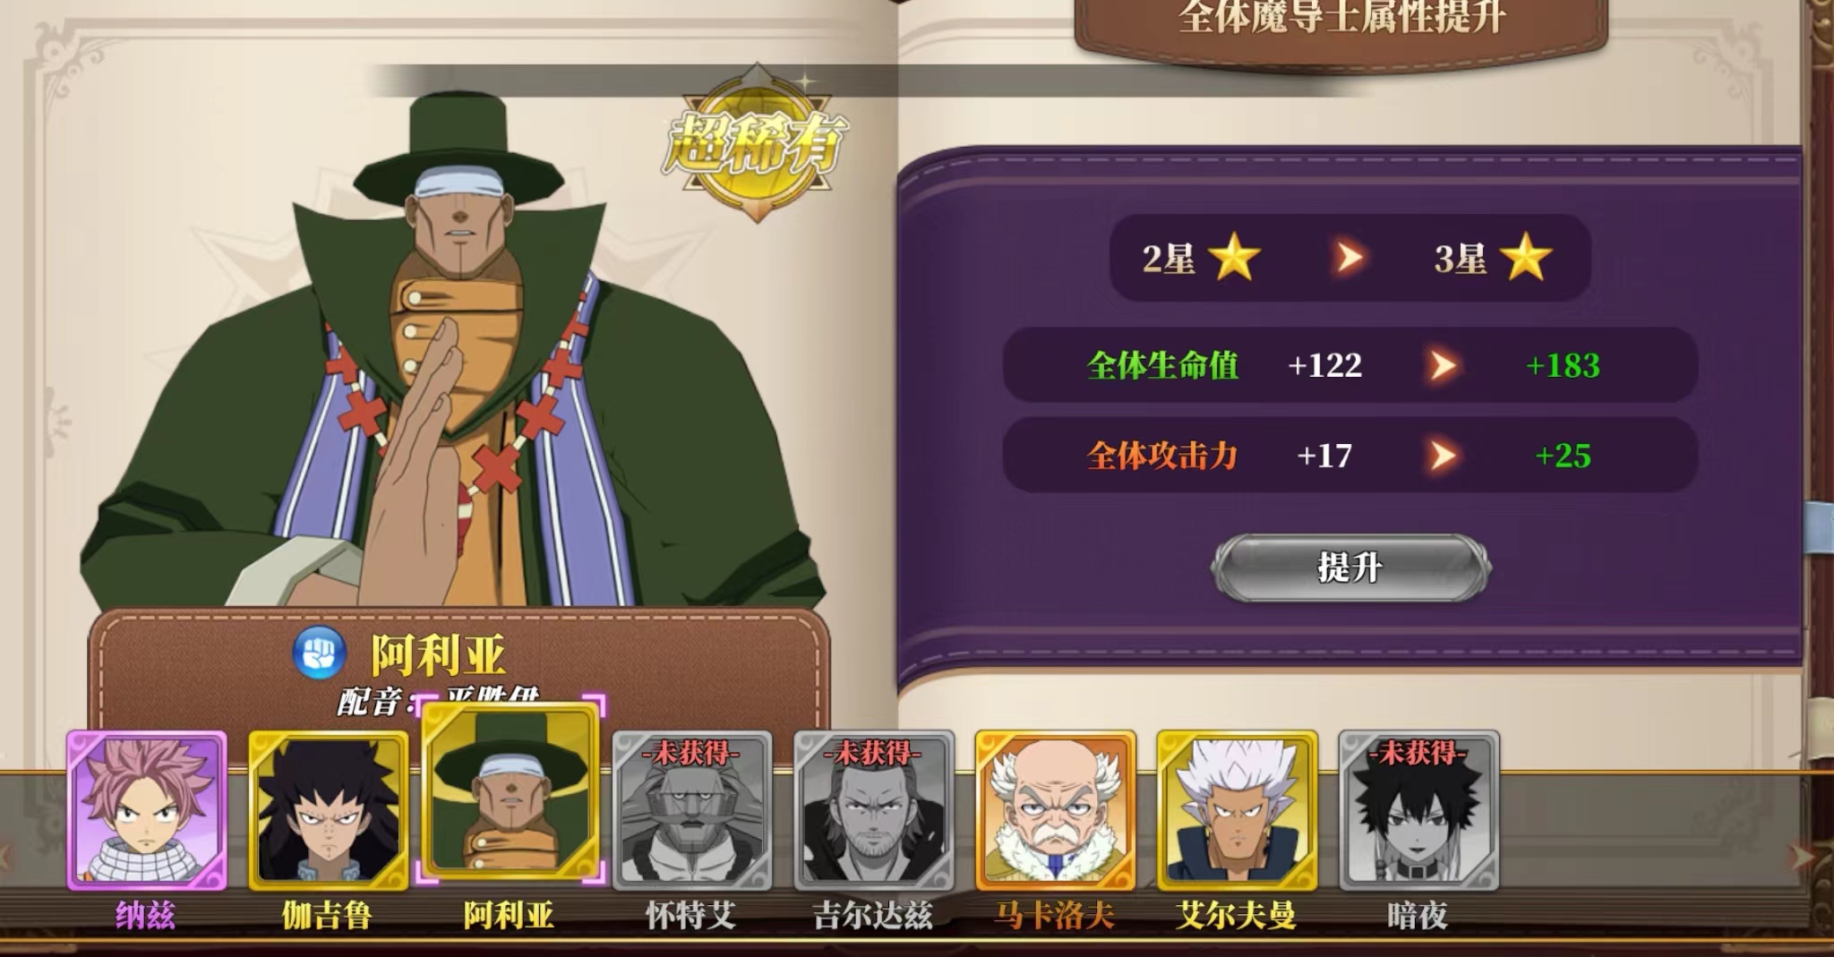Click the 2星 current star icon

(1234, 258)
